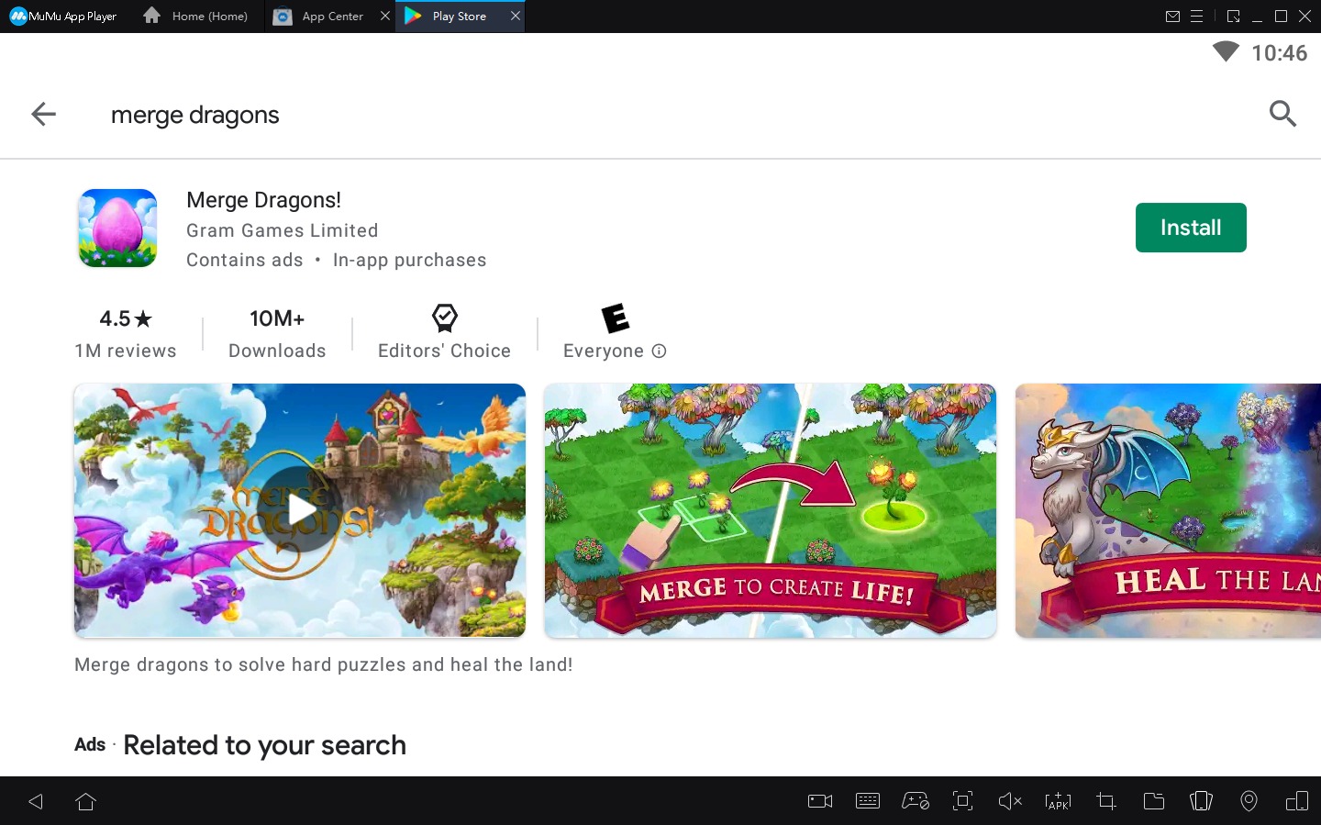Open the keyboard mapping tool
This screenshot has width=1321, height=825.
pyautogui.click(x=868, y=801)
